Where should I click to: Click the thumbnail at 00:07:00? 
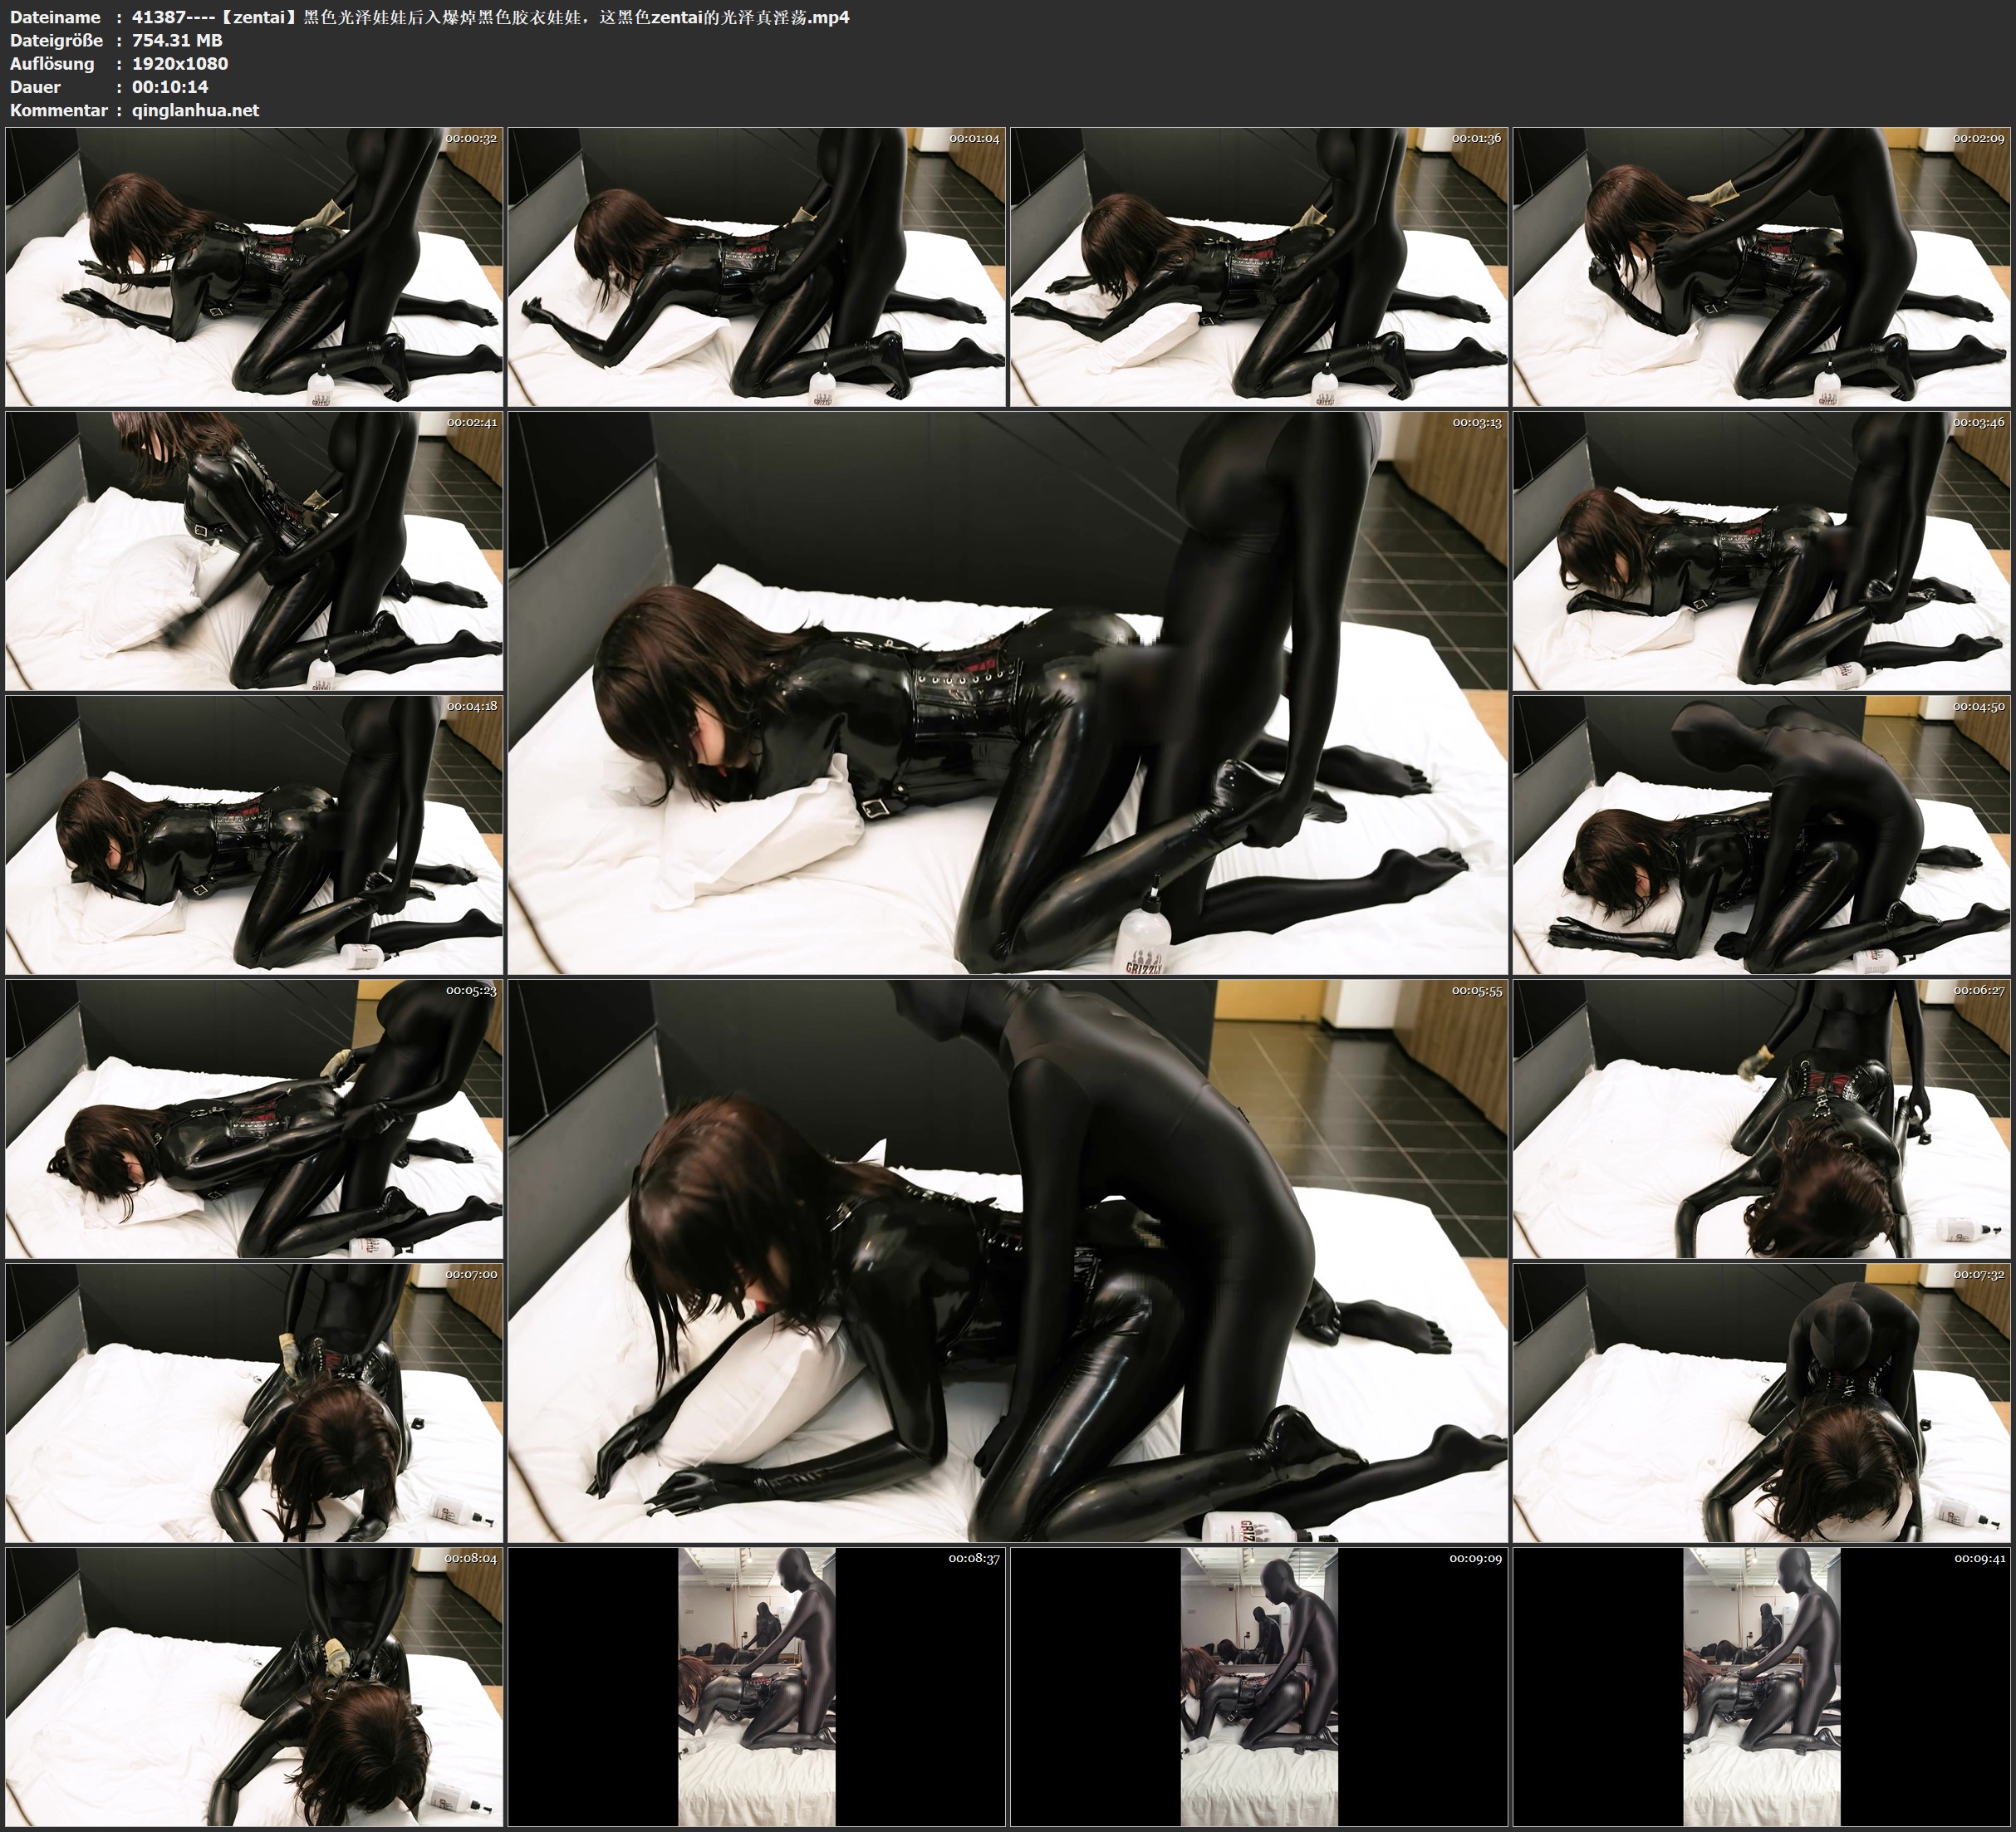tap(254, 1403)
